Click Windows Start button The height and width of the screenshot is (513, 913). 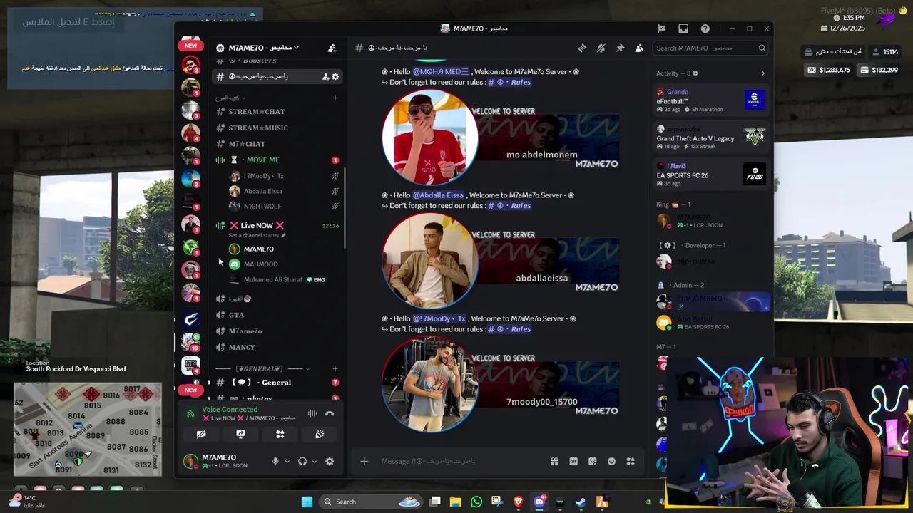point(307,502)
